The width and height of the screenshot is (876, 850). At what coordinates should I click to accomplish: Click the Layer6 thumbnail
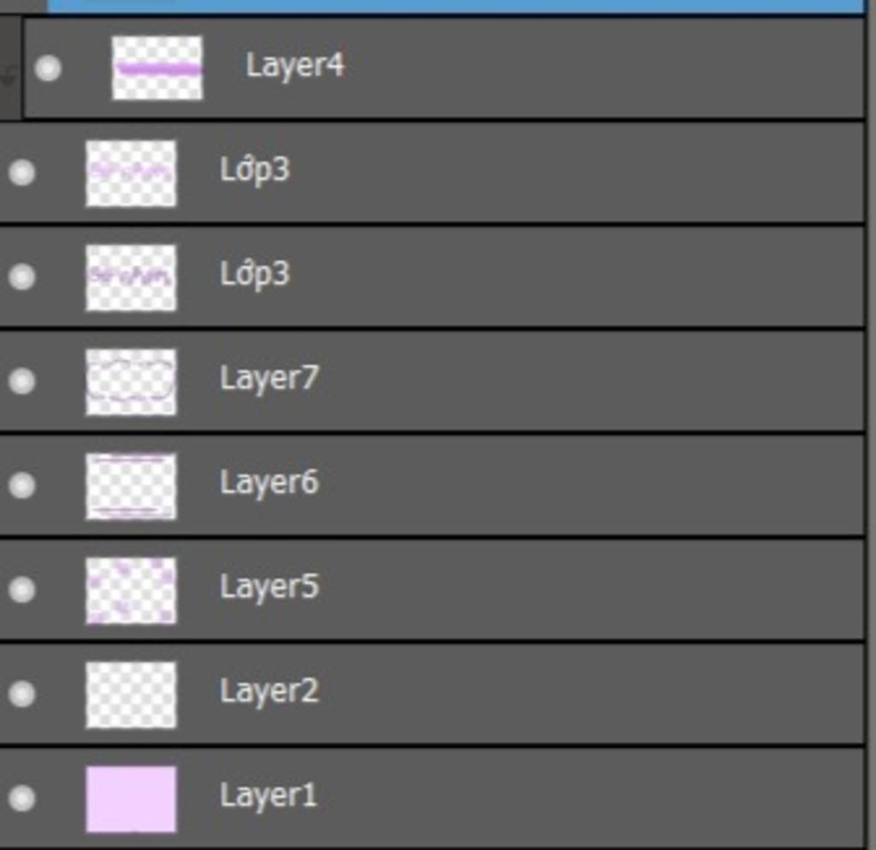[x=131, y=486]
